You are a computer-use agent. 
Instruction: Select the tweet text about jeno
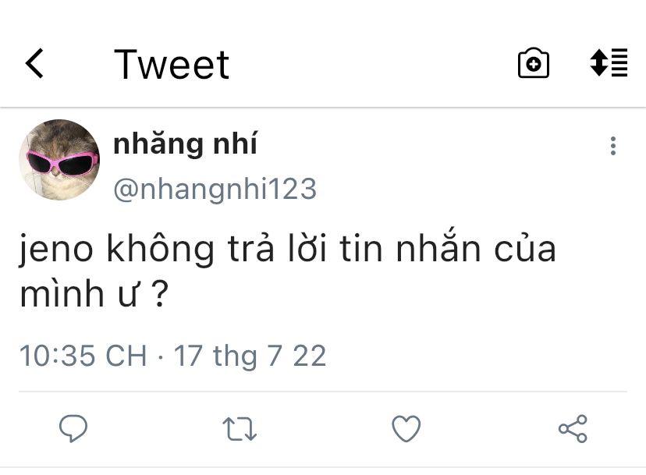[288, 271]
